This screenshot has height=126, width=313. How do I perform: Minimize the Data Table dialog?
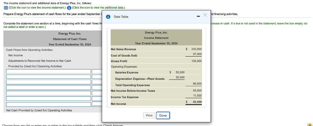pos(198,17)
